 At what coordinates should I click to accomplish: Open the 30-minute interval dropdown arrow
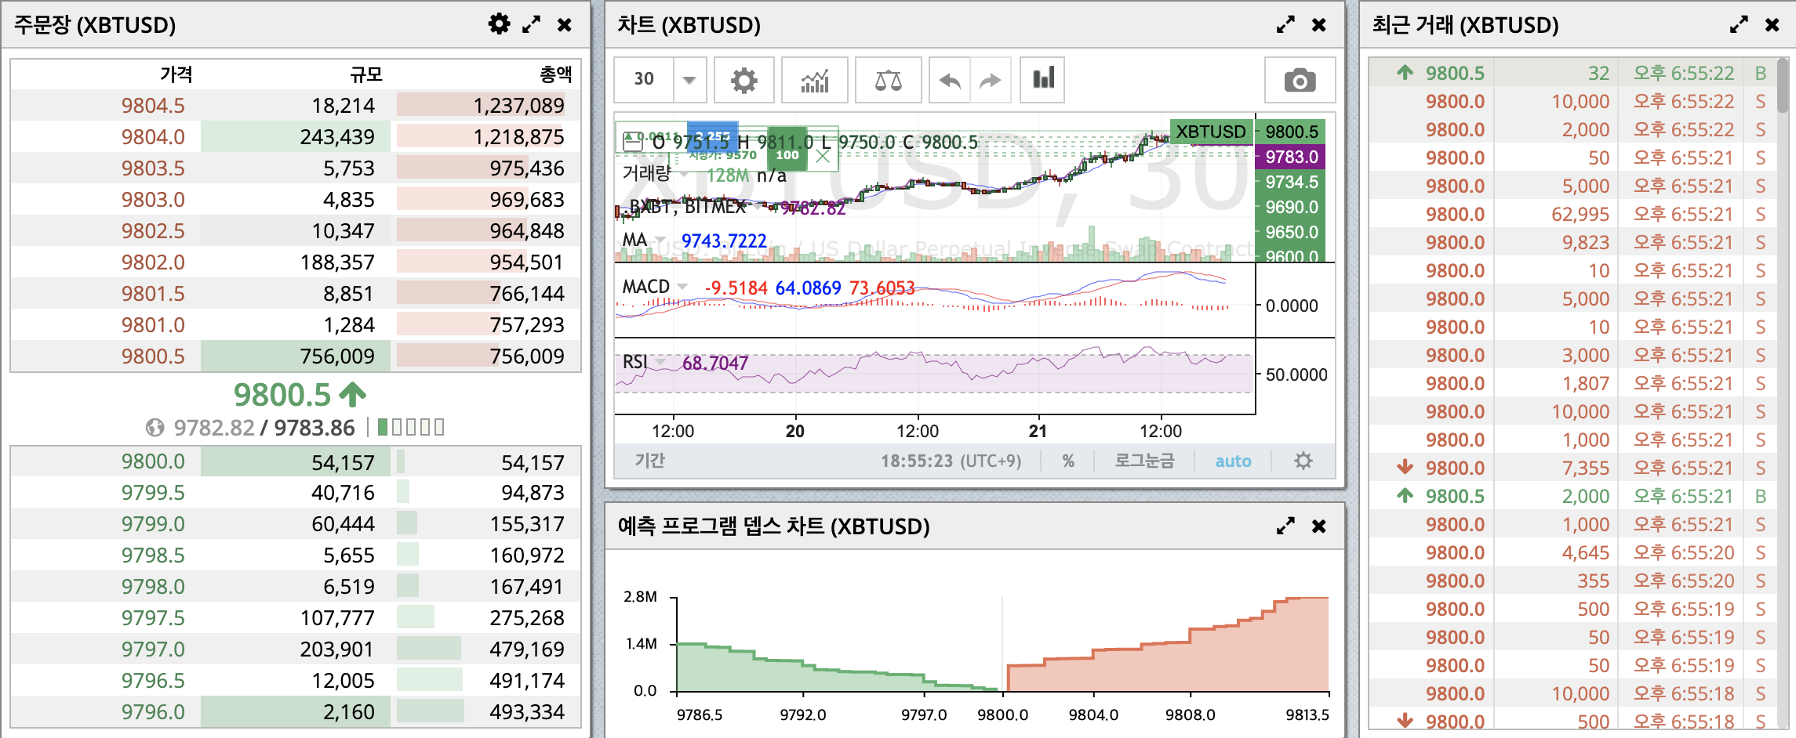pyautogui.click(x=689, y=80)
